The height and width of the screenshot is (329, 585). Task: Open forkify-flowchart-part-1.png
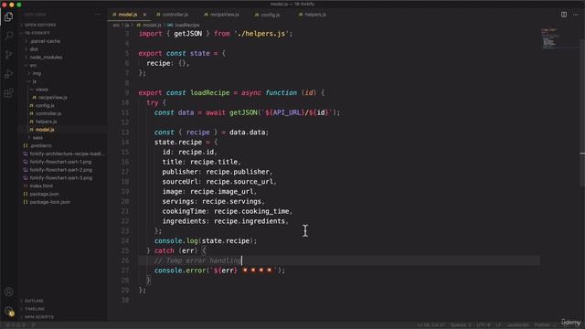(x=60, y=162)
